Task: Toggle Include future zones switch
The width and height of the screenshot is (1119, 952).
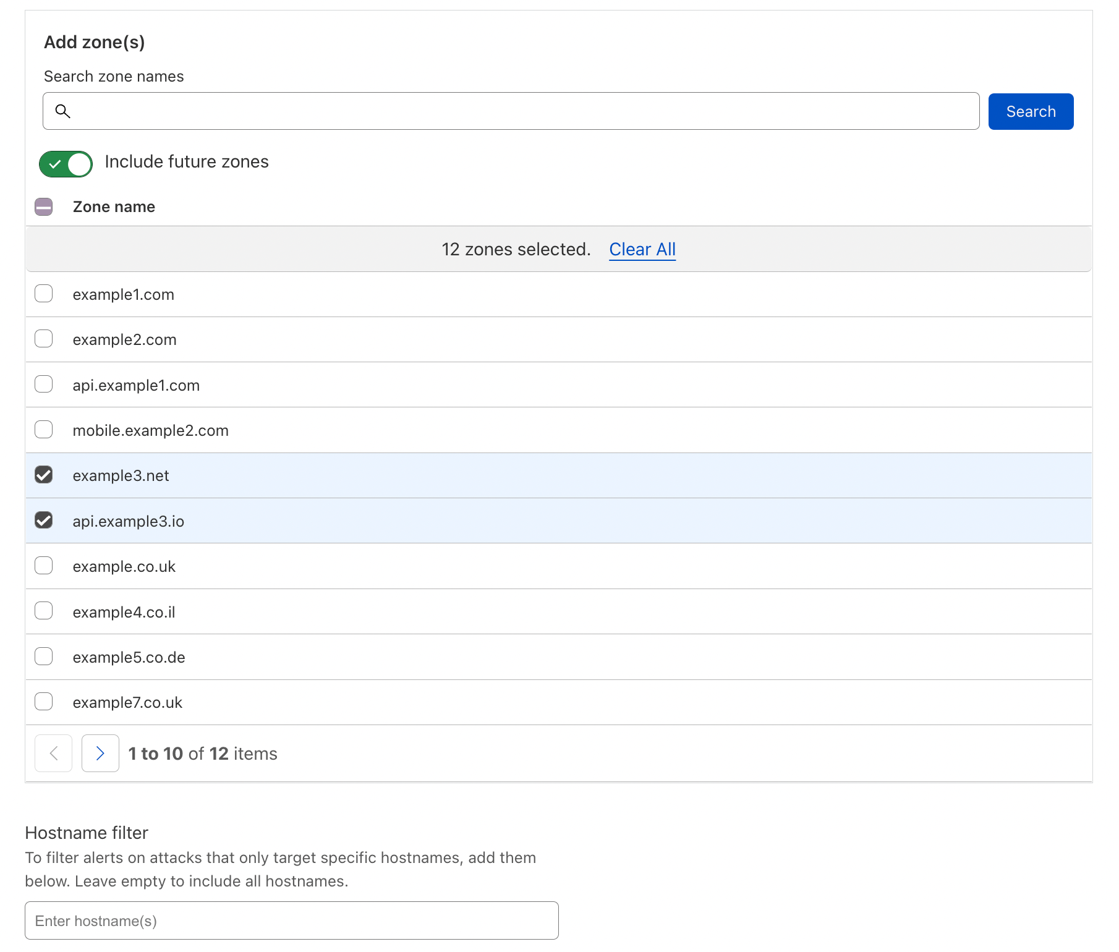Action: point(66,164)
